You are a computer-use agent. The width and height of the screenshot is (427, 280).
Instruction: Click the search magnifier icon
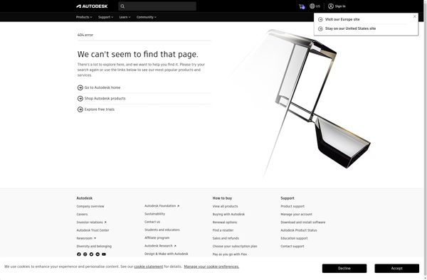tap(122, 6)
